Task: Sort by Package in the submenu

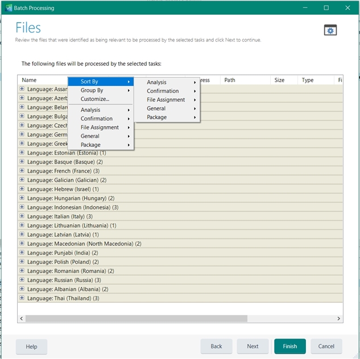Action: [167, 117]
